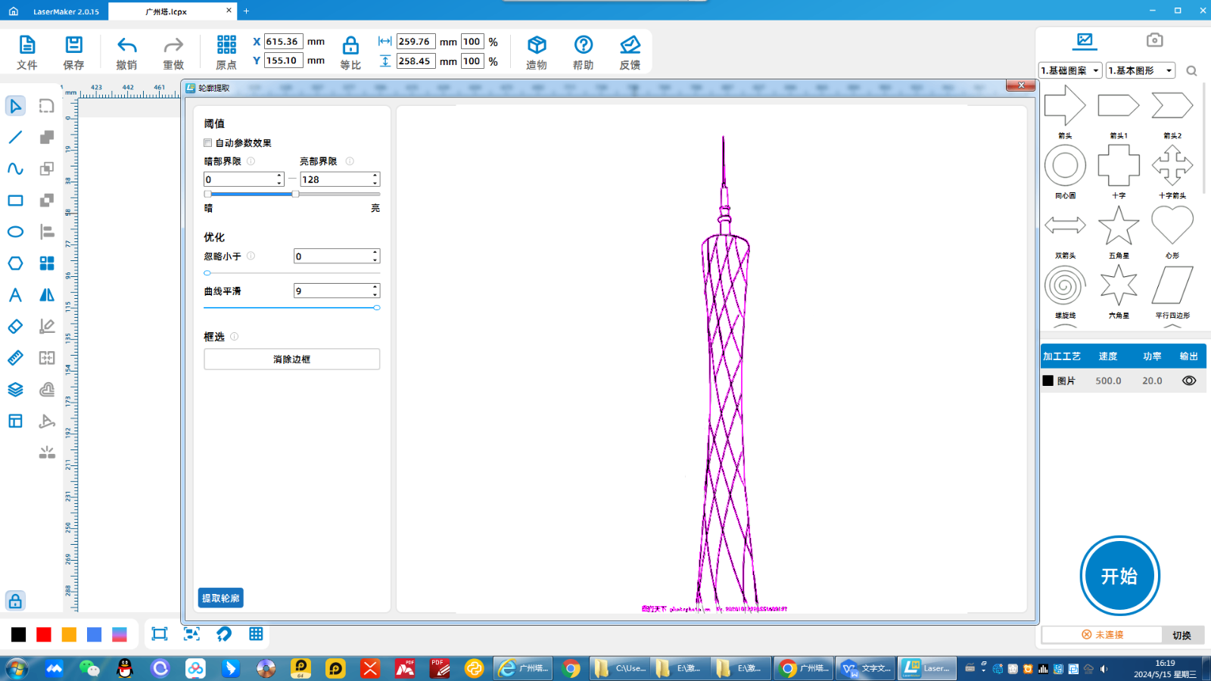Enable 自动参数效果 checkbox
The image size is (1211, 681).
pos(208,143)
